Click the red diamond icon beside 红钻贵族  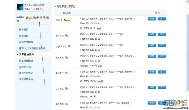point(66,88)
